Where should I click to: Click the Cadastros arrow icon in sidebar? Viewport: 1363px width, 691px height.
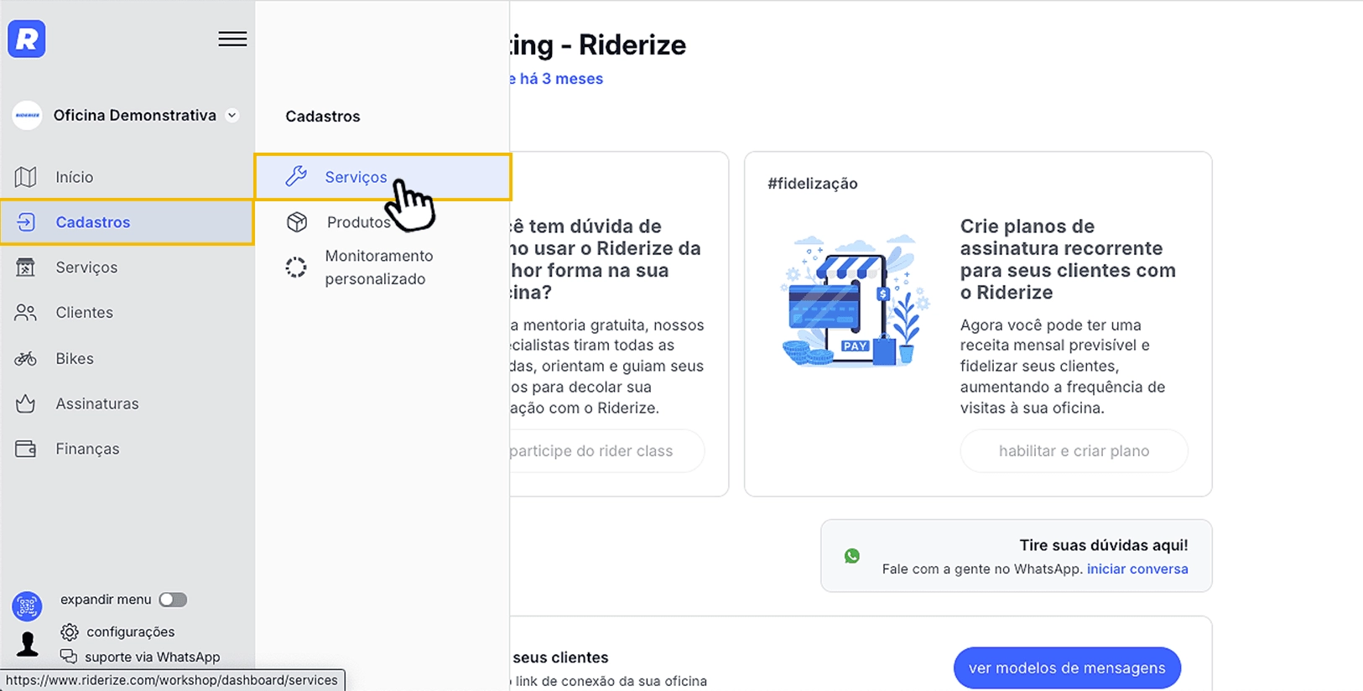(x=26, y=222)
